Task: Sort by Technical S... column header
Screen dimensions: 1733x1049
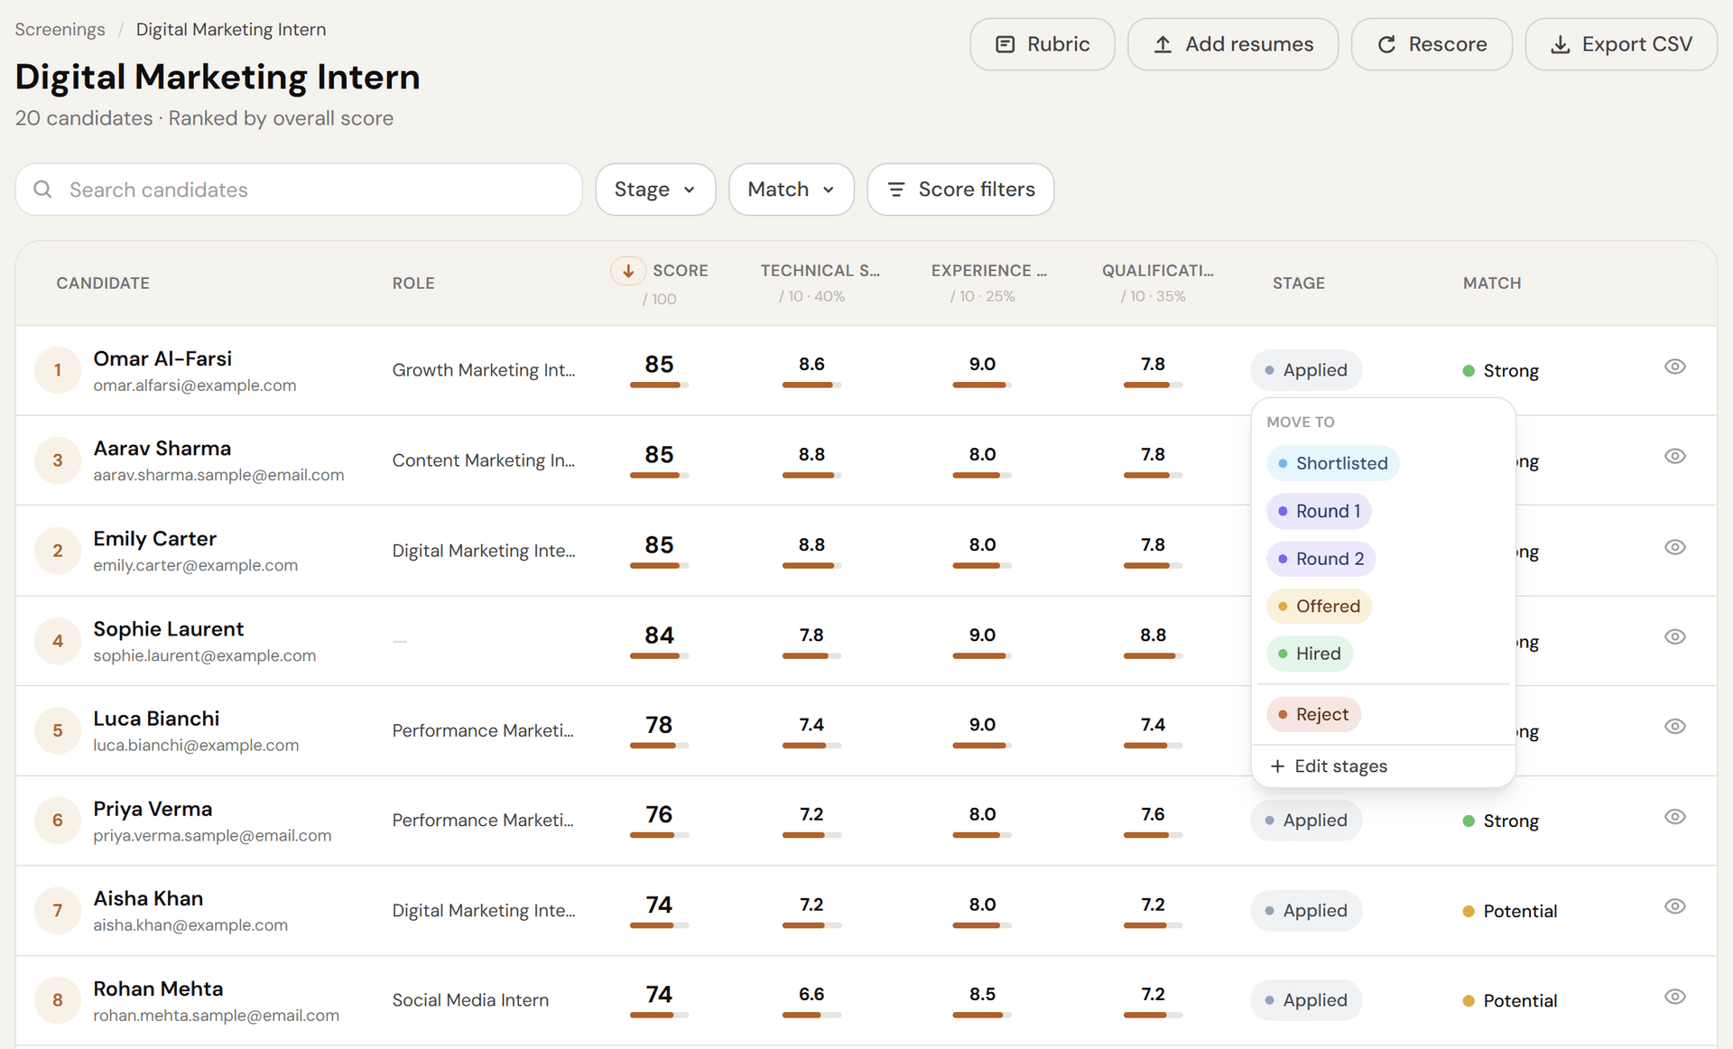Action: 820,271
